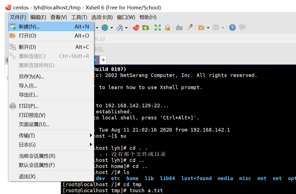
Task: Open help with blue question mark icon
Action: pyautogui.click(x=232, y=28)
